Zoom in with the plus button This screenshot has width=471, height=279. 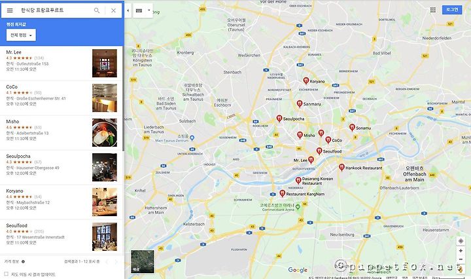click(461, 251)
